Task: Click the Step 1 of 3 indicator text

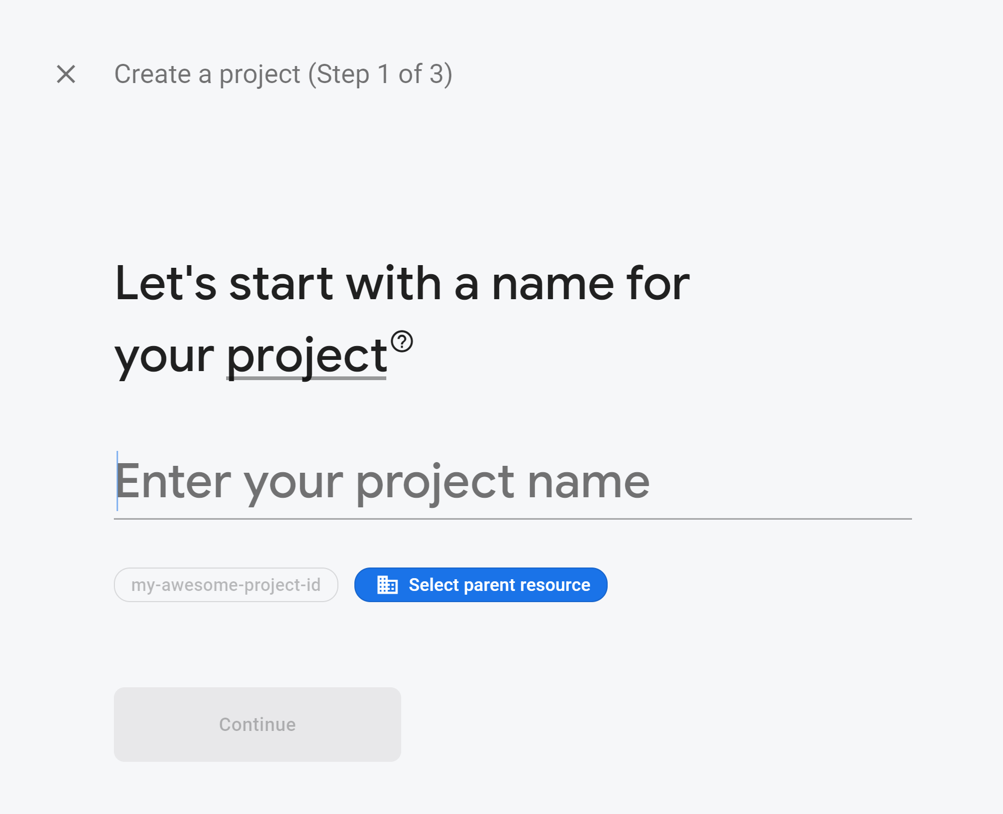Action: point(380,74)
